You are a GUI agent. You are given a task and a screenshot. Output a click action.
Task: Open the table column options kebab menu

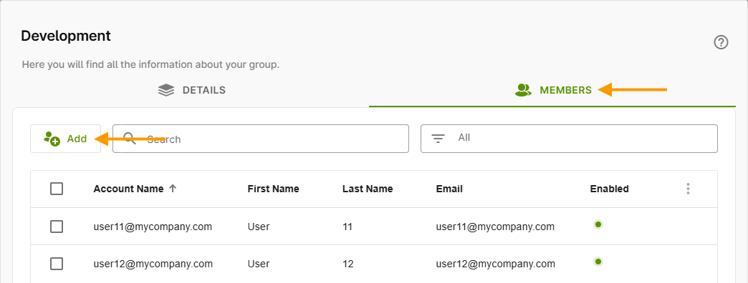(688, 189)
